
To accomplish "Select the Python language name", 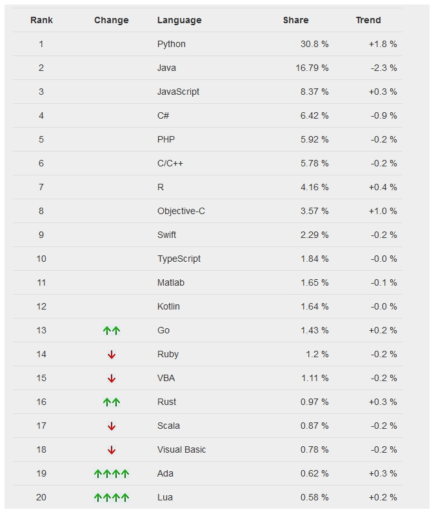I will [x=172, y=44].
